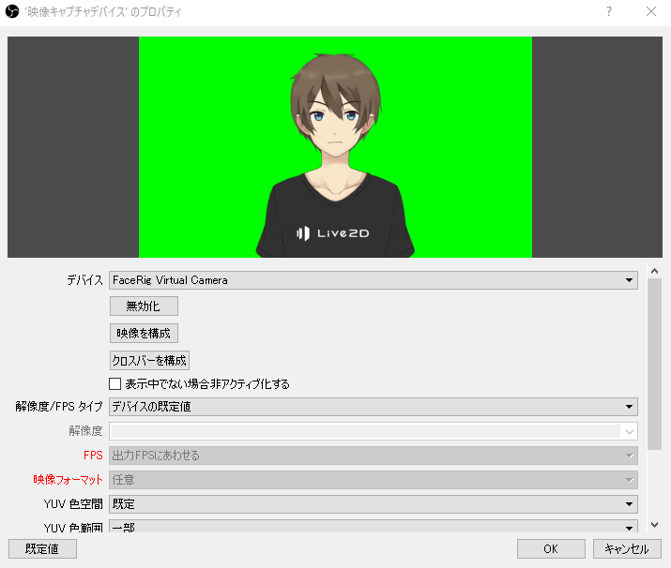
Task: Open the 解像度 combo box
Action: tap(374, 431)
